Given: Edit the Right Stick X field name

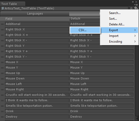Looking at the screenshot, I should click(x=37, y=29).
